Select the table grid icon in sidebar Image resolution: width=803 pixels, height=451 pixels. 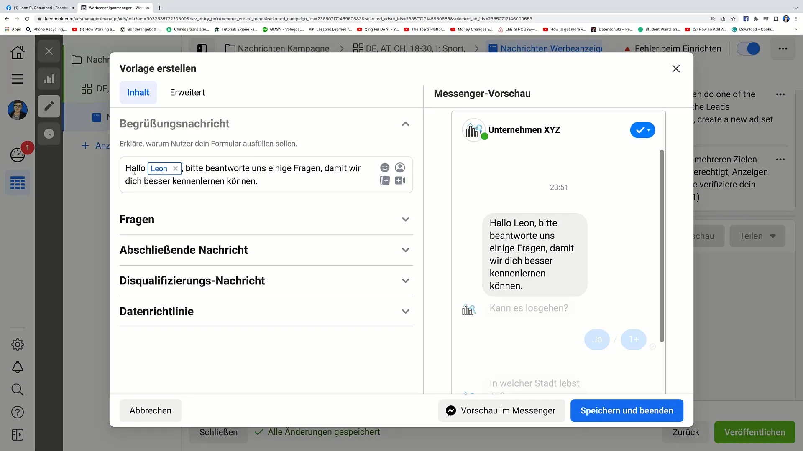18,183
